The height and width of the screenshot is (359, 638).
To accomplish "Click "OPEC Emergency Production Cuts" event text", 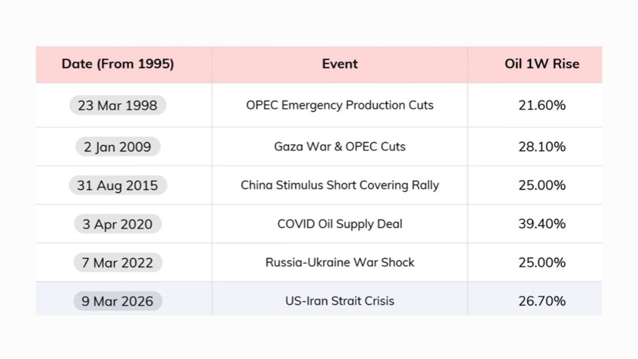I will click(340, 105).
